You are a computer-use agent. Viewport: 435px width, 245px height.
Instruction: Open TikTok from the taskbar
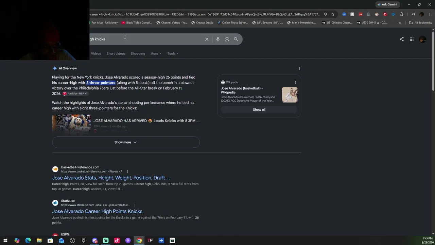click(x=117, y=241)
